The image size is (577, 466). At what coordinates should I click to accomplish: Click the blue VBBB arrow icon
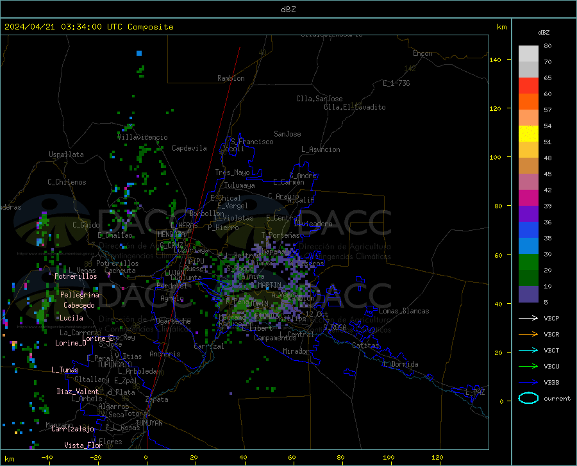(x=528, y=383)
